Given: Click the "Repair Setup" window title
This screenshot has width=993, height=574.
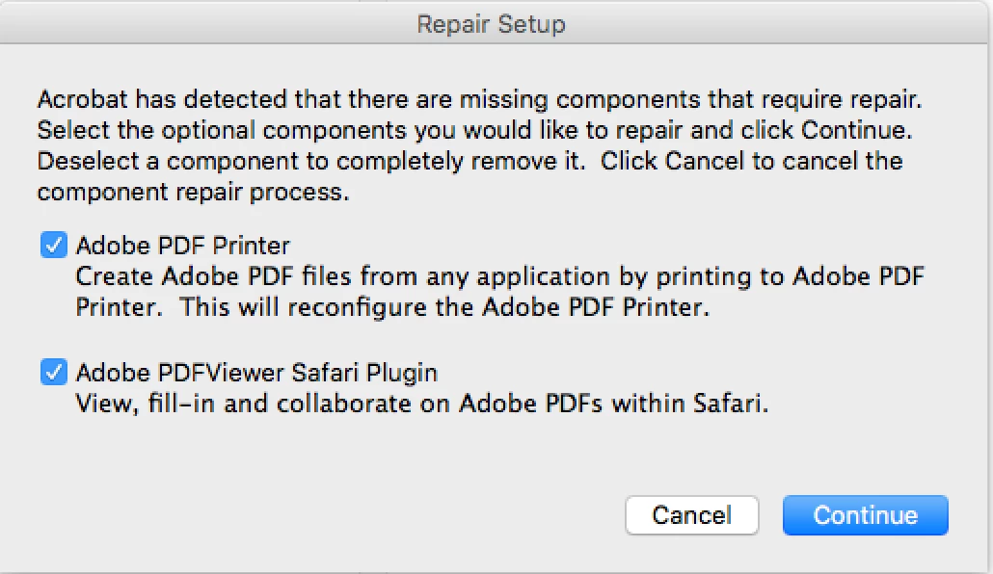Looking at the screenshot, I should [491, 24].
